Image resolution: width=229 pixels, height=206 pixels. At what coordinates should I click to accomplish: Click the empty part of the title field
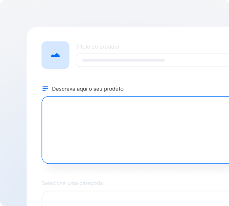197,60
